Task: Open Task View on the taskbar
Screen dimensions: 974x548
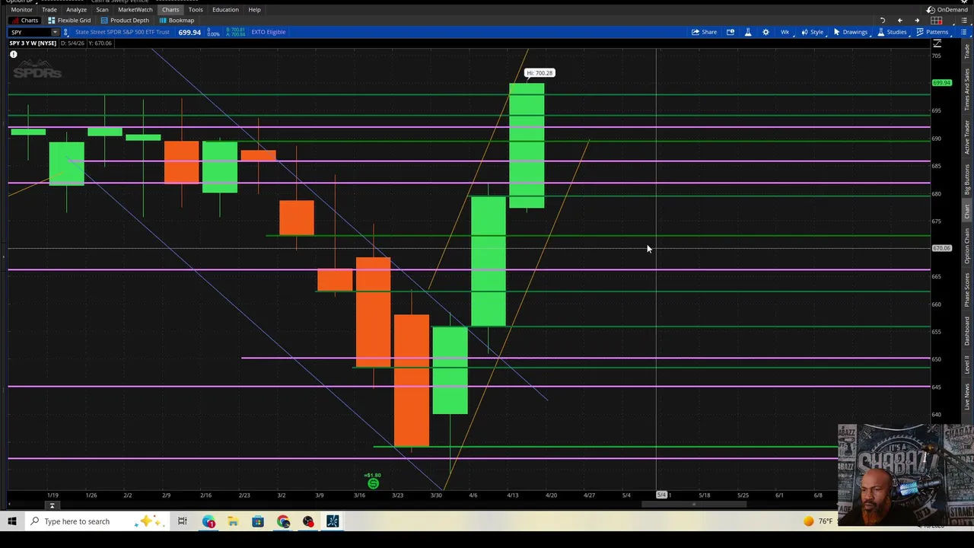Action: pyautogui.click(x=183, y=521)
